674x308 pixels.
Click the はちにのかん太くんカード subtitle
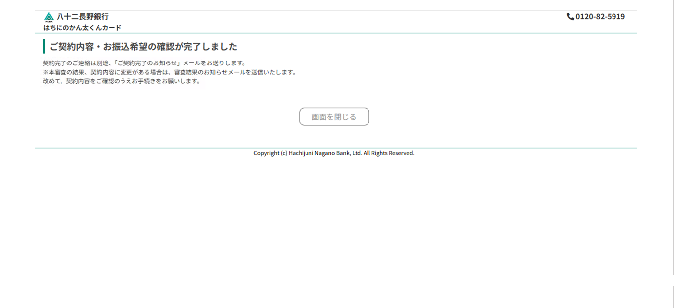point(82,28)
